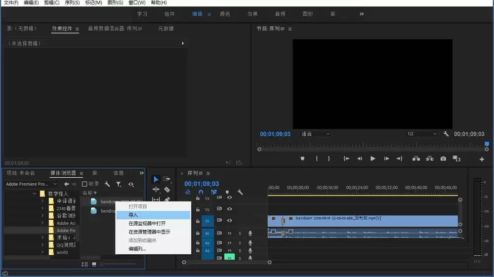Toggle the timeline snap magnet icon

tap(201, 193)
